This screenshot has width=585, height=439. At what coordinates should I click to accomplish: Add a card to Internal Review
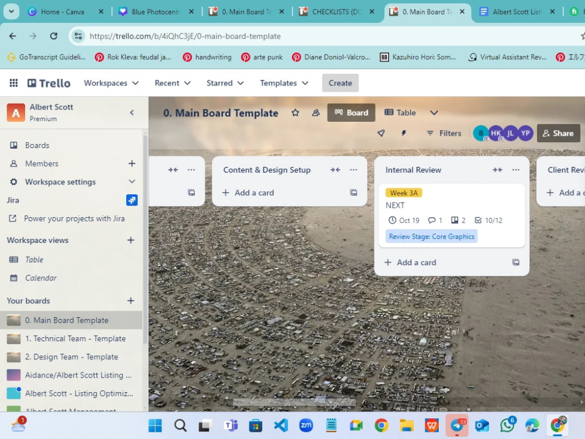coord(411,262)
